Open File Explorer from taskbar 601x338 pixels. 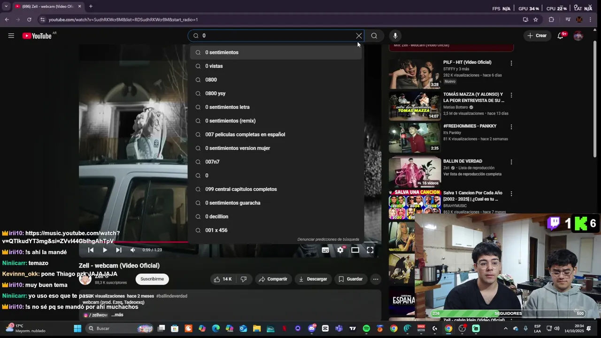click(x=257, y=329)
